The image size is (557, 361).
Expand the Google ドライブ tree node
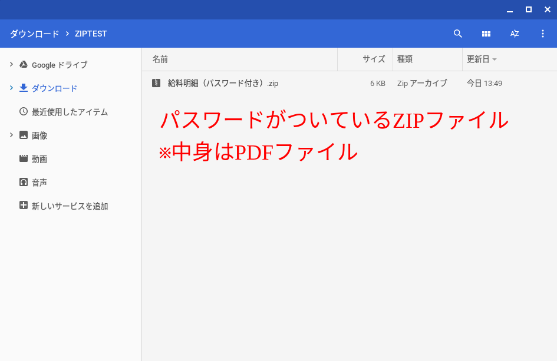click(x=11, y=64)
